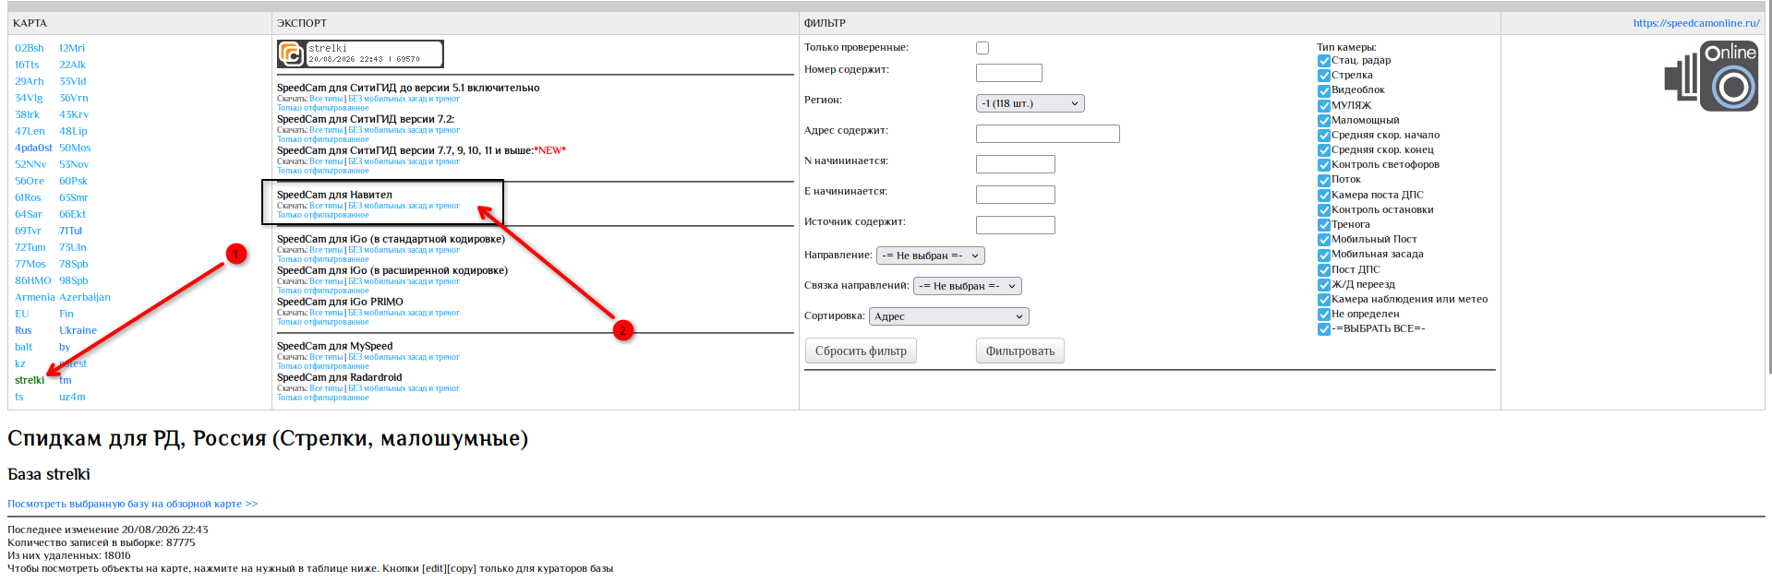Click 'Сбросить фильтр' button
This screenshot has height=583, width=1772.
click(x=861, y=351)
